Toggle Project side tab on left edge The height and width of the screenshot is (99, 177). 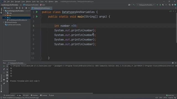[1, 11]
